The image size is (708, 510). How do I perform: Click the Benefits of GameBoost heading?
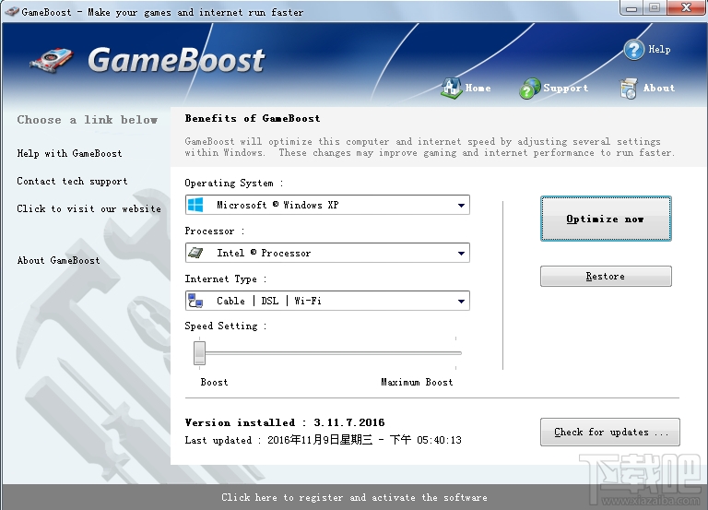[x=253, y=118]
